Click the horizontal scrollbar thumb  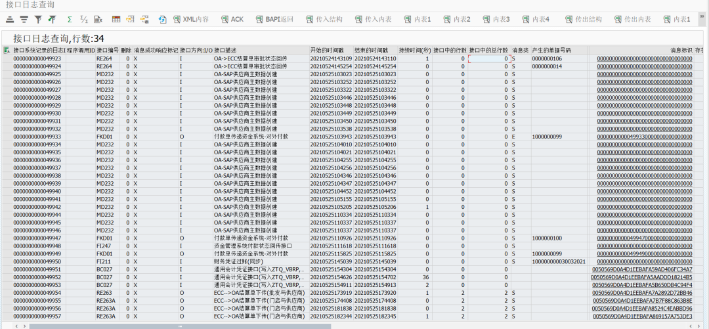click(180, 326)
